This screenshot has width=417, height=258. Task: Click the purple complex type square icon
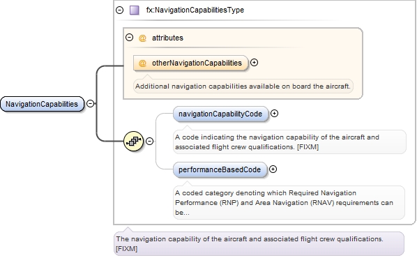pos(135,10)
